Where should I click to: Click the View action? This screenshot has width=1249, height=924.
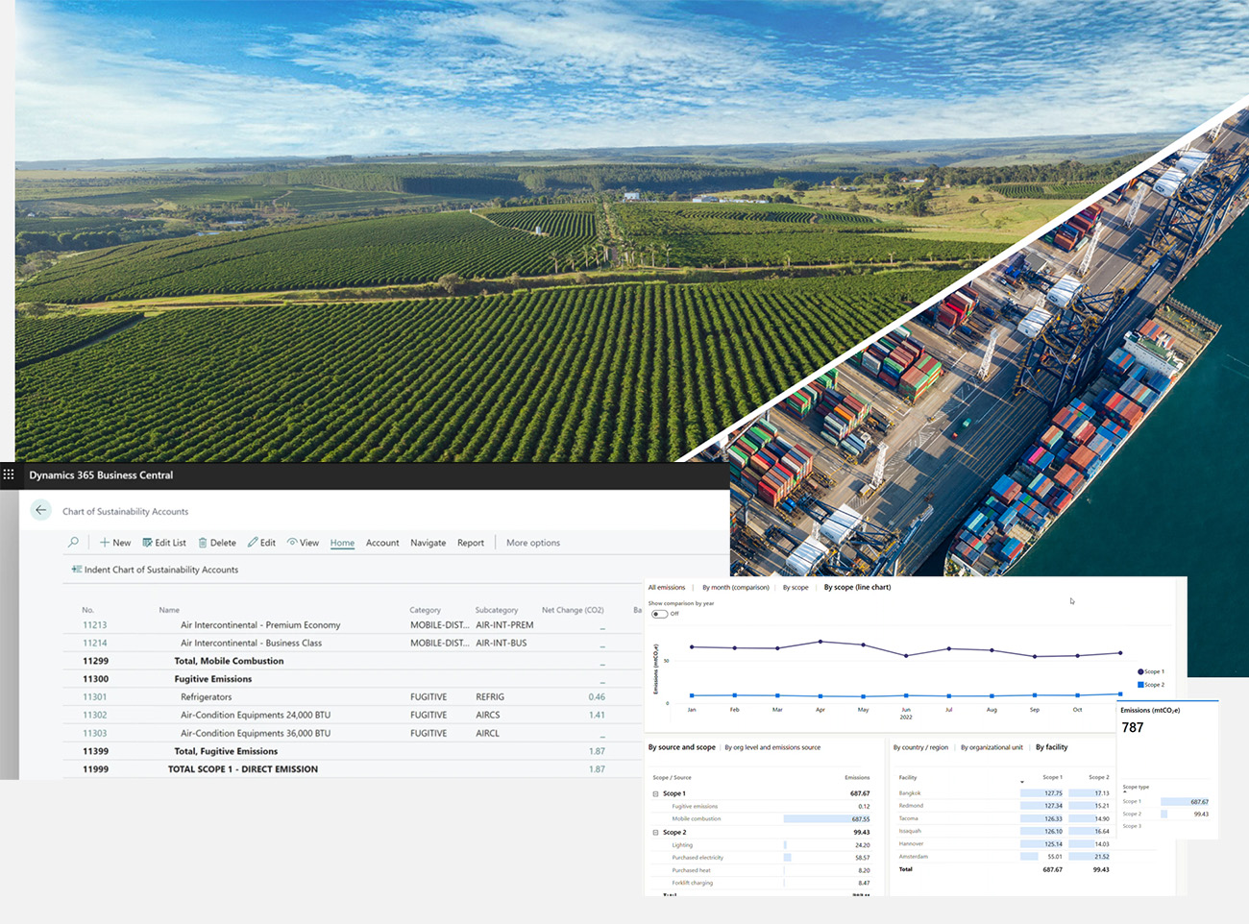303,543
